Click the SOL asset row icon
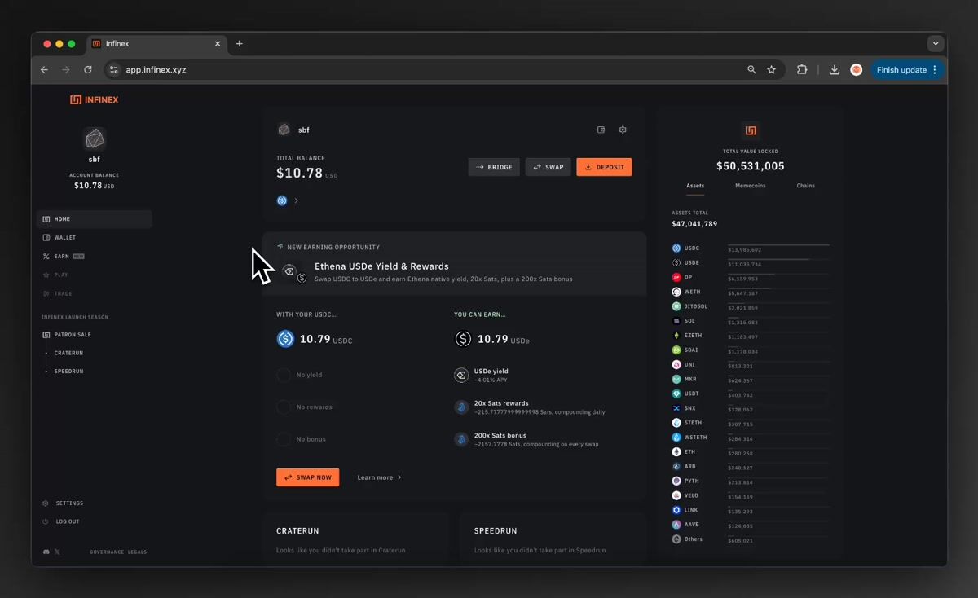This screenshot has height=598, width=978. (676, 321)
